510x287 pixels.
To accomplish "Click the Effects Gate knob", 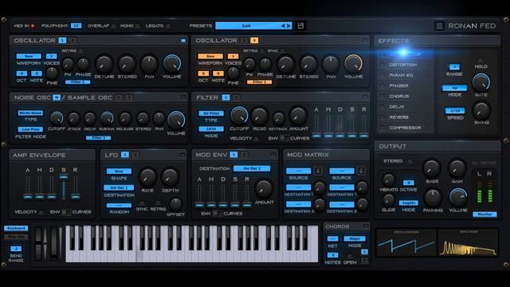I will point(481,82).
